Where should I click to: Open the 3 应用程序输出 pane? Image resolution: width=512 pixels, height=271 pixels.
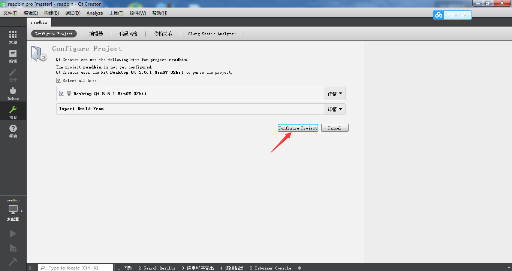198,268
